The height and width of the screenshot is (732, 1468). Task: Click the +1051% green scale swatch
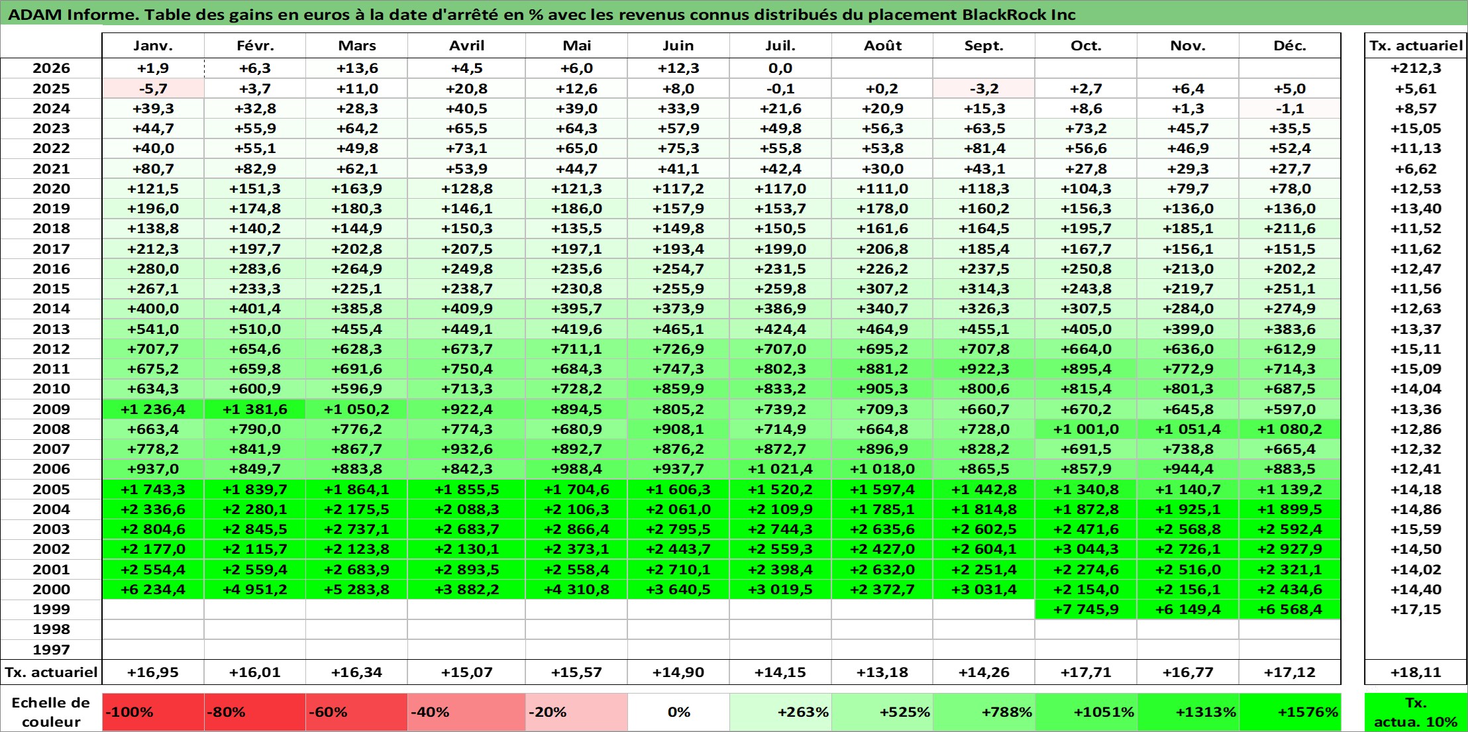pyautogui.click(x=1086, y=712)
